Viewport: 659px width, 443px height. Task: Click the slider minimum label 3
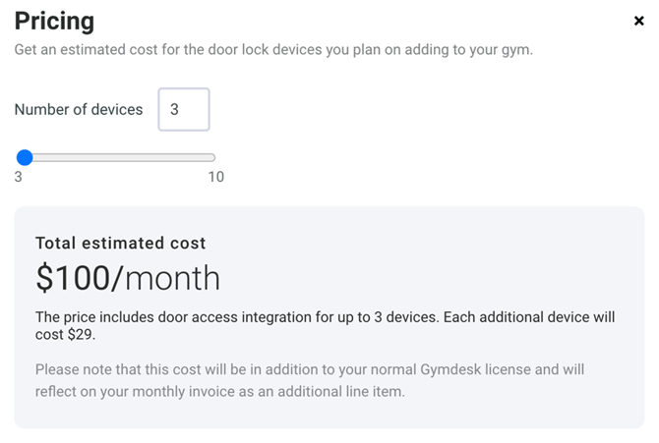click(x=19, y=177)
